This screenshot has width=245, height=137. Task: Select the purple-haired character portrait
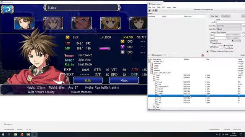(x=53, y=23)
